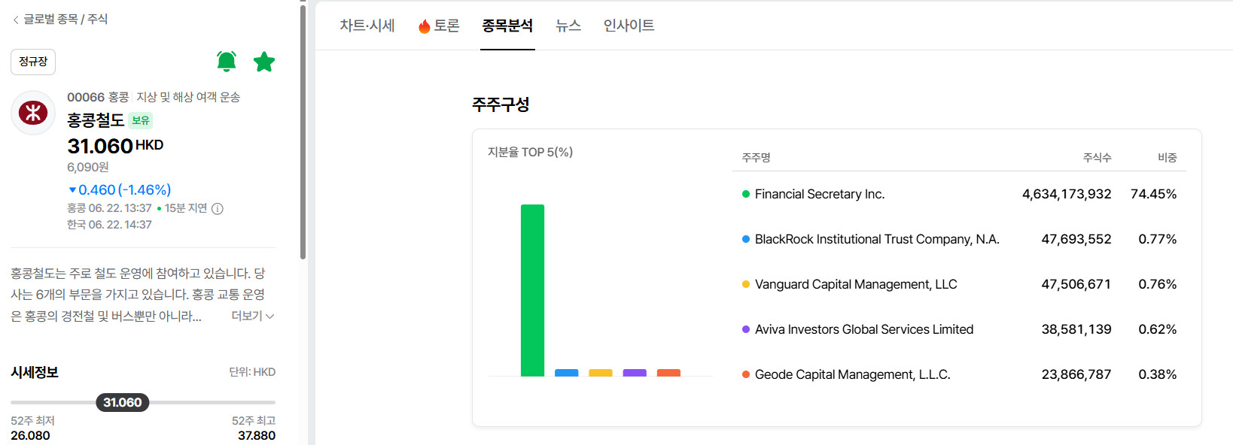Click the flame icon beside 토론
Viewport: 1233px width, 445px height.
pos(425,26)
